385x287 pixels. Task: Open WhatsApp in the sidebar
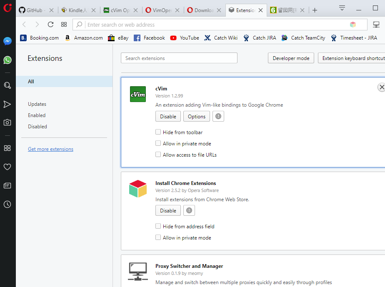(7, 60)
